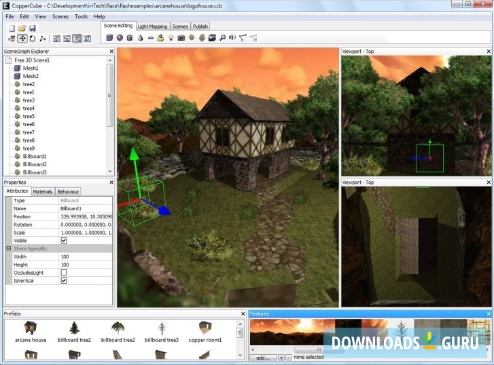Select tree5 in the scene graph
Screen dimensions: 494x365
click(x=29, y=116)
